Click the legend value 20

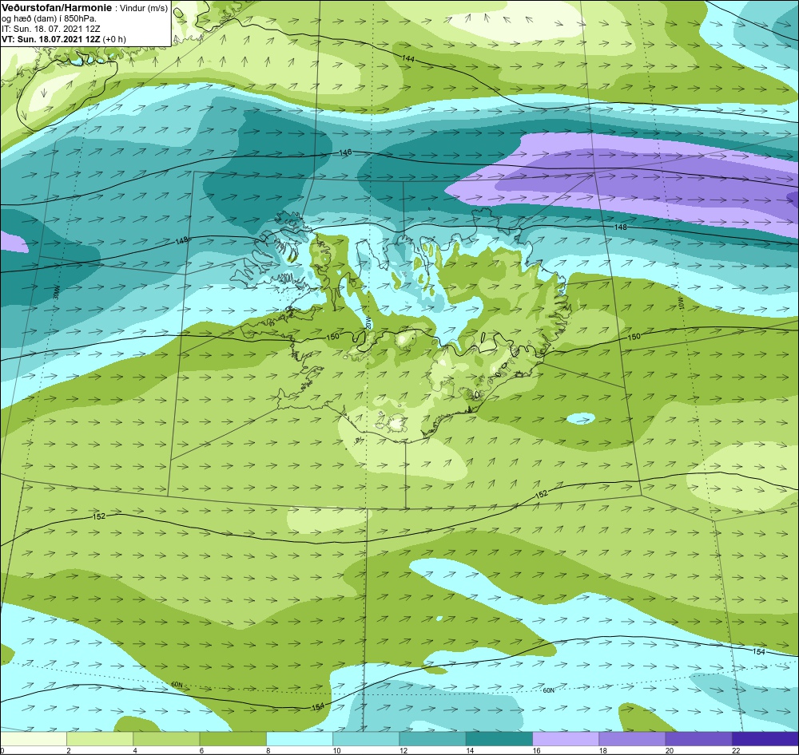[x=669, y=750]
